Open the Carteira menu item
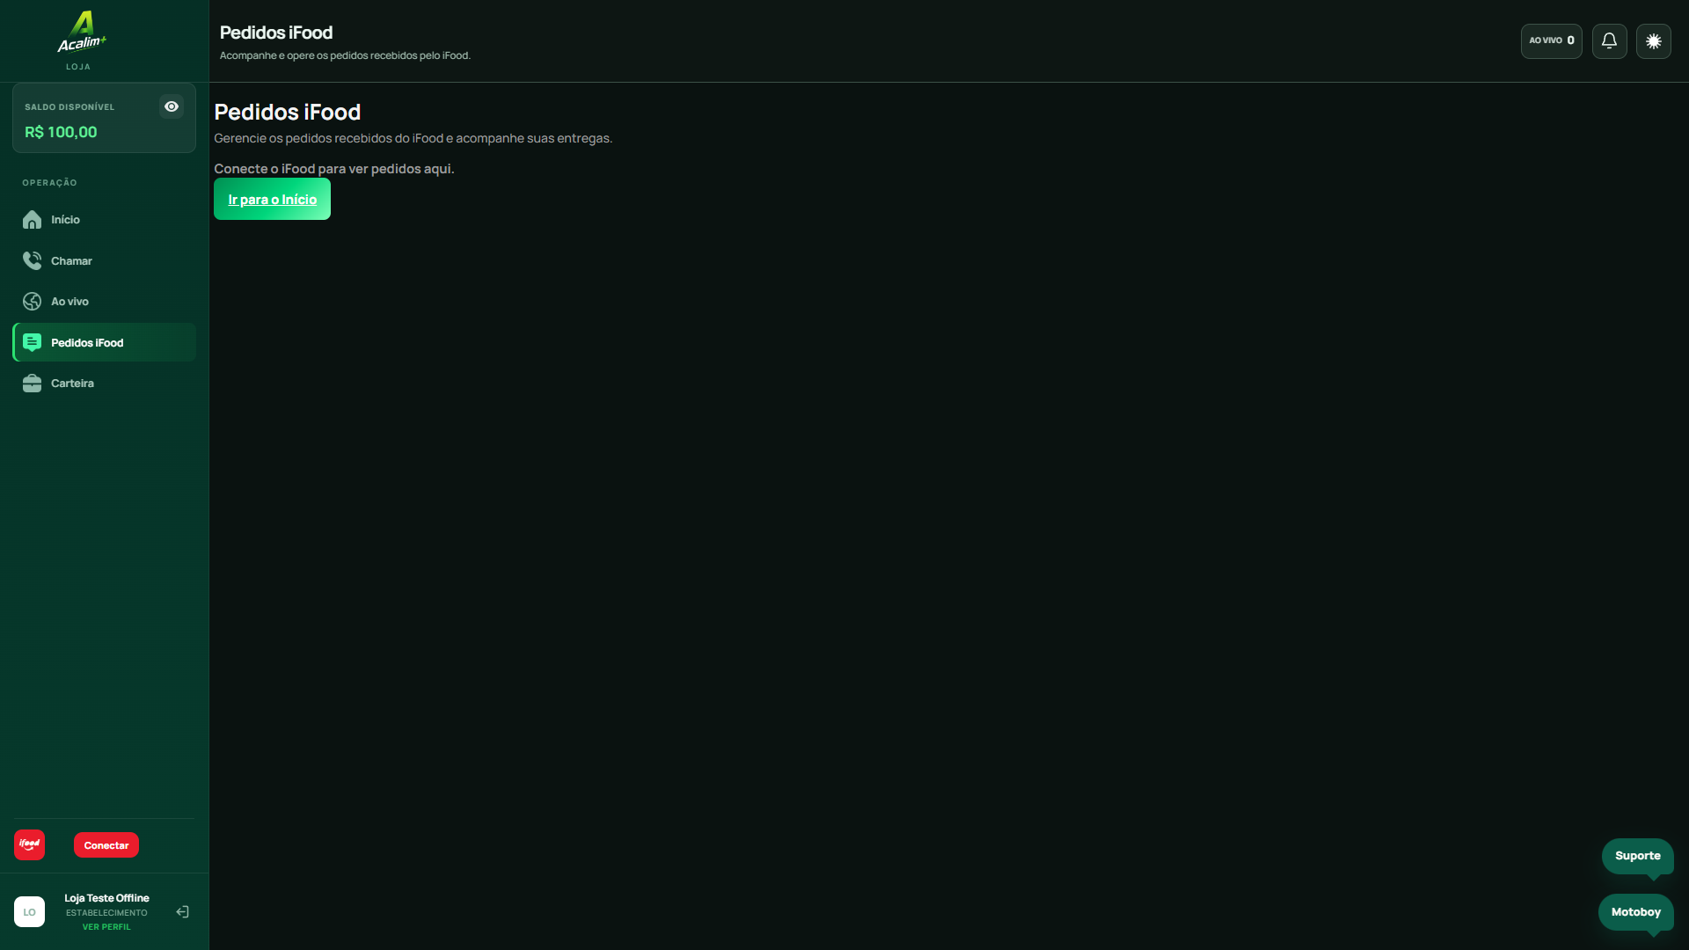This screenshot has width=1689, height=950. click(x=104, y=384)
